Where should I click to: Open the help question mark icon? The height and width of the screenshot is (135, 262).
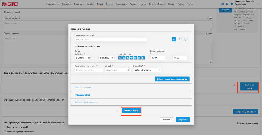click(227, 4)
